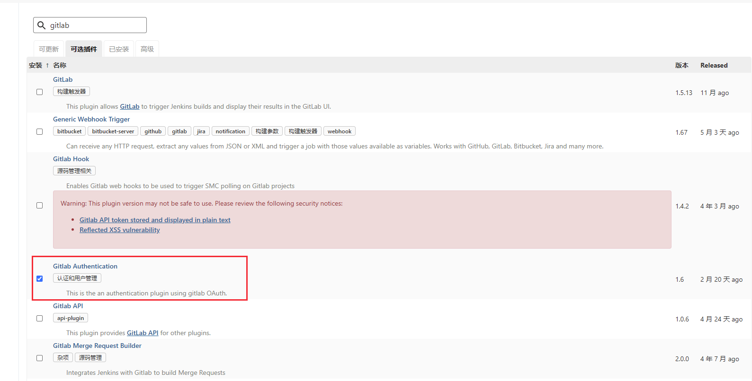Sort by the Released column header
This screenshot has height=381, width=752.
click(714, 65)
